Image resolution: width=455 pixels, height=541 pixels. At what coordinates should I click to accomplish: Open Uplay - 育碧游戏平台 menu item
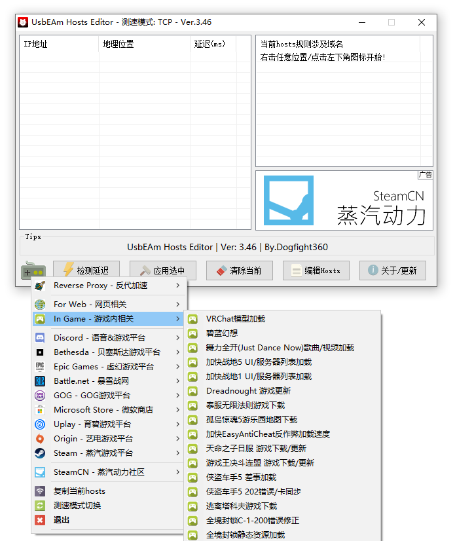pyautogui.click(x=108, y=424)
